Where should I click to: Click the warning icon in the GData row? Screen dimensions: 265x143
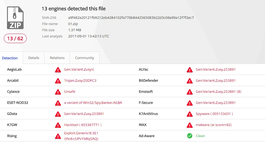[58, 114]
